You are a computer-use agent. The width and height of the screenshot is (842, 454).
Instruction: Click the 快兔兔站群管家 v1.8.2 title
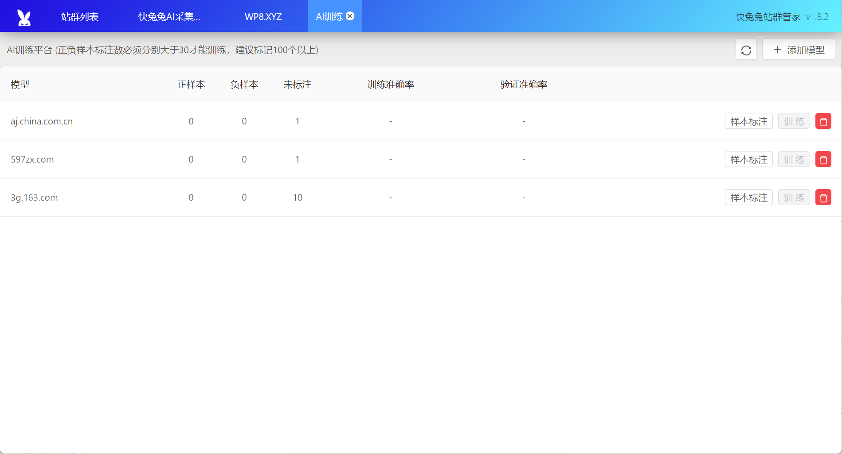(782, 17)
